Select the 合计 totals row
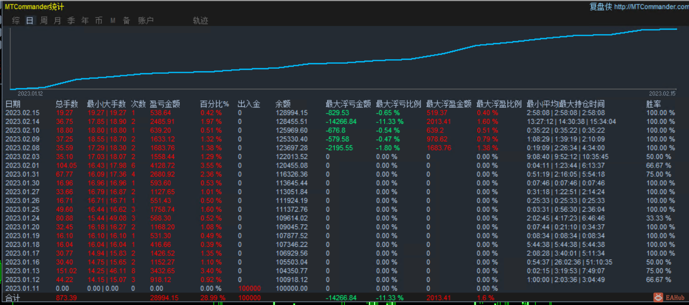The width and height of the screenshot is (689, 305). point(11,297)
